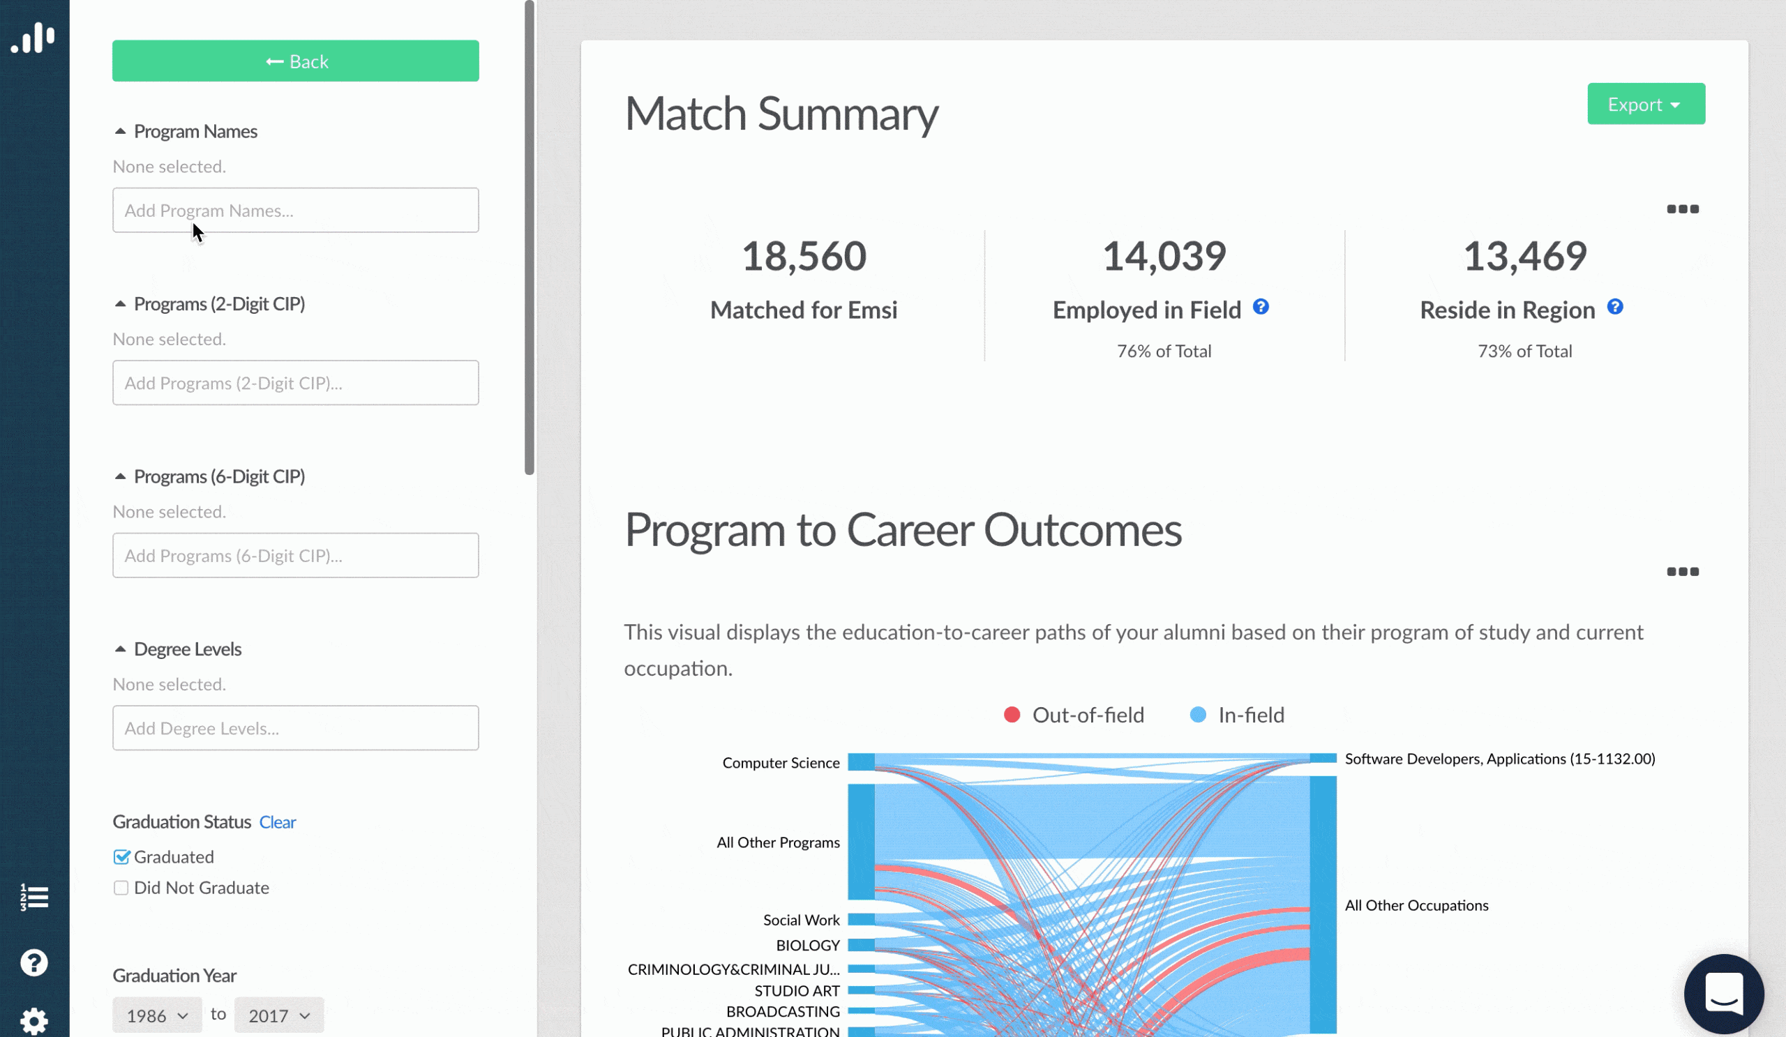Open the help question mark in sidebar
1786x1037 pixels.
click(34, 962)
